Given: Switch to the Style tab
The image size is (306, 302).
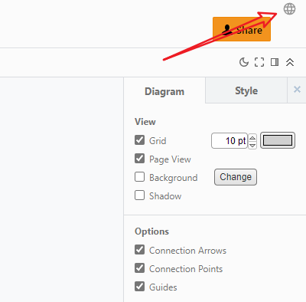Looking at the screenshot, I should (246, 90).
